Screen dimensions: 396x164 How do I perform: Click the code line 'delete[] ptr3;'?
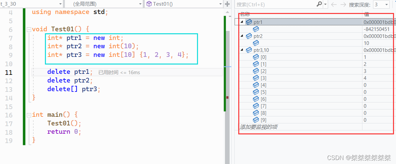(74, 89)
